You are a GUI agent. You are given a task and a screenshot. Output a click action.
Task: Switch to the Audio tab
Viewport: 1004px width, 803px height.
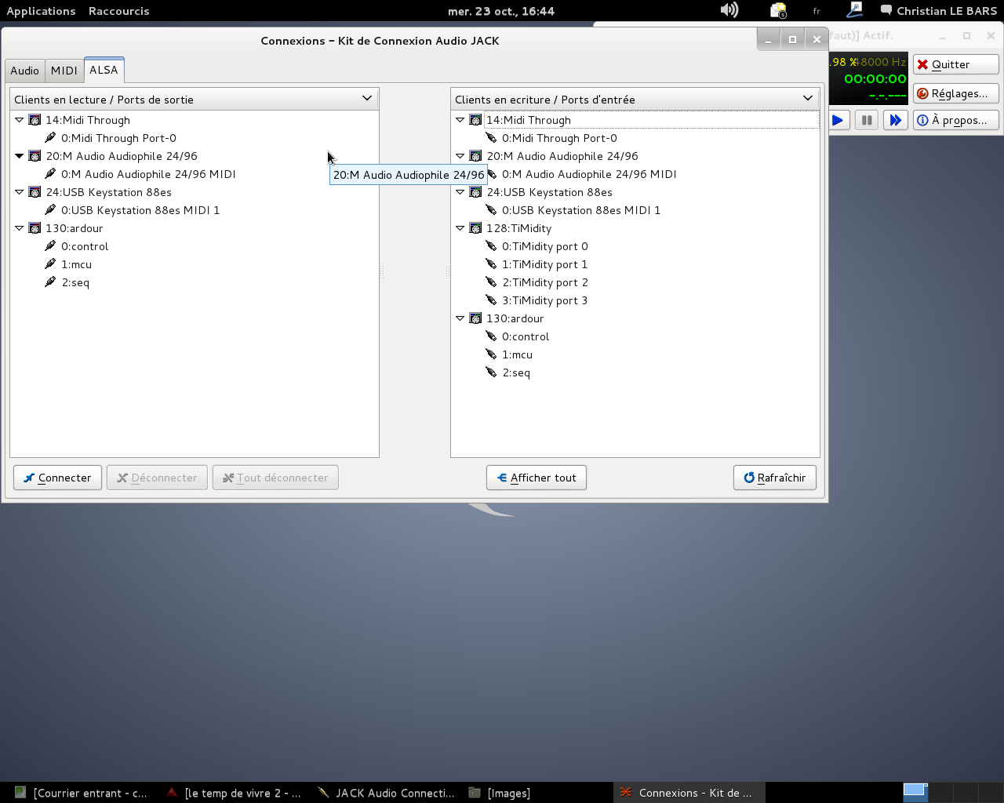pos(24,71)
